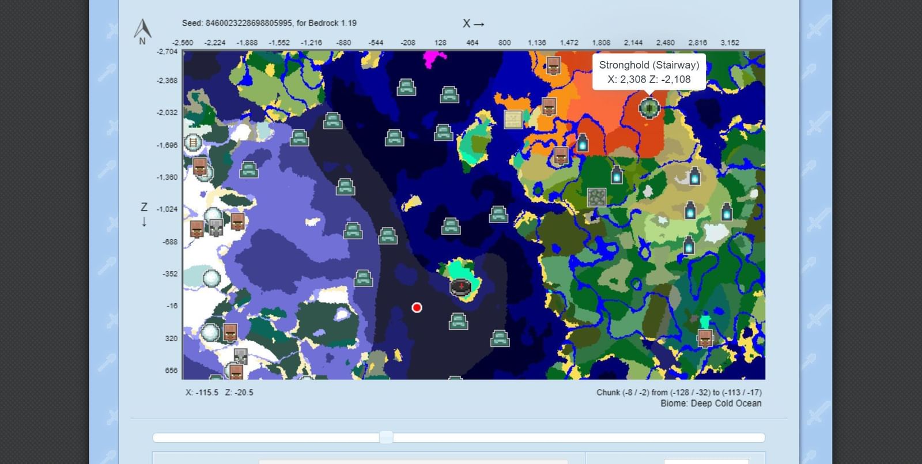922x464 pixels.
Task: Select the desert temple sandstone icon
Action: (x=513, y=119)
